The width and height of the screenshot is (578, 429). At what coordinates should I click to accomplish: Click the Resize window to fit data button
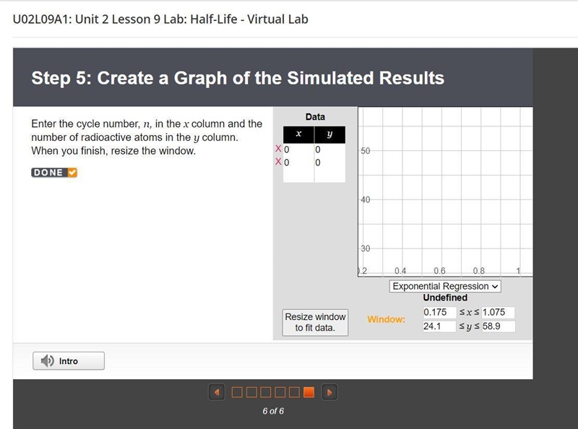coord(315,323)
